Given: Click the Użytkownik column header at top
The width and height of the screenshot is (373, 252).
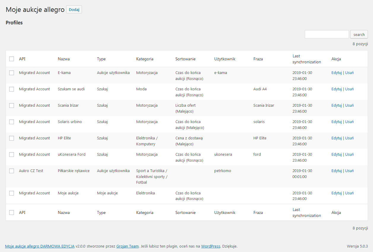Looking at the screenshot, I should point(225,59).
